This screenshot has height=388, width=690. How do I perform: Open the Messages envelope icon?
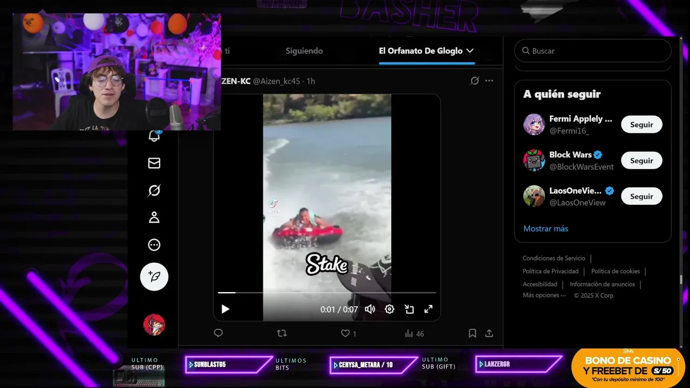154,163
